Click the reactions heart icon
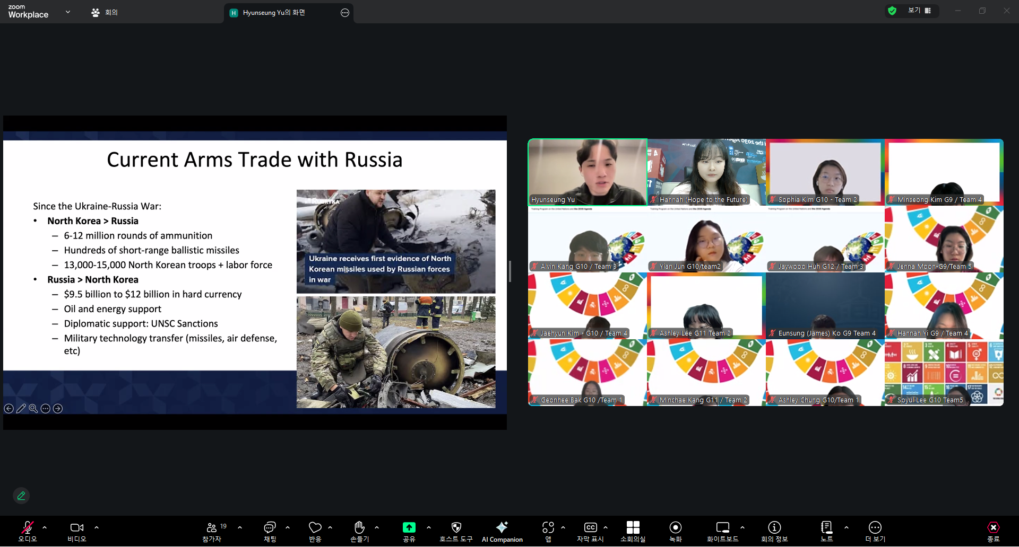1019x547 pixels. pyautogui.click(x=315, y=527)
